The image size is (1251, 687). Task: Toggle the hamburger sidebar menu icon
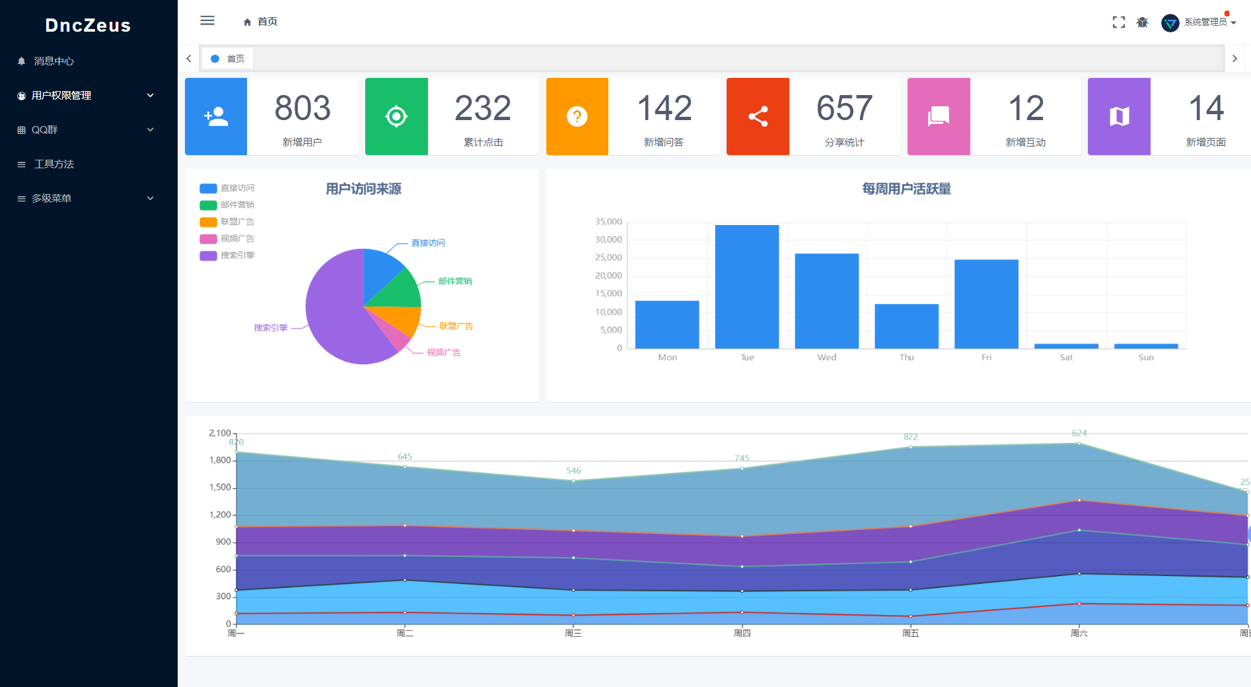207,20
